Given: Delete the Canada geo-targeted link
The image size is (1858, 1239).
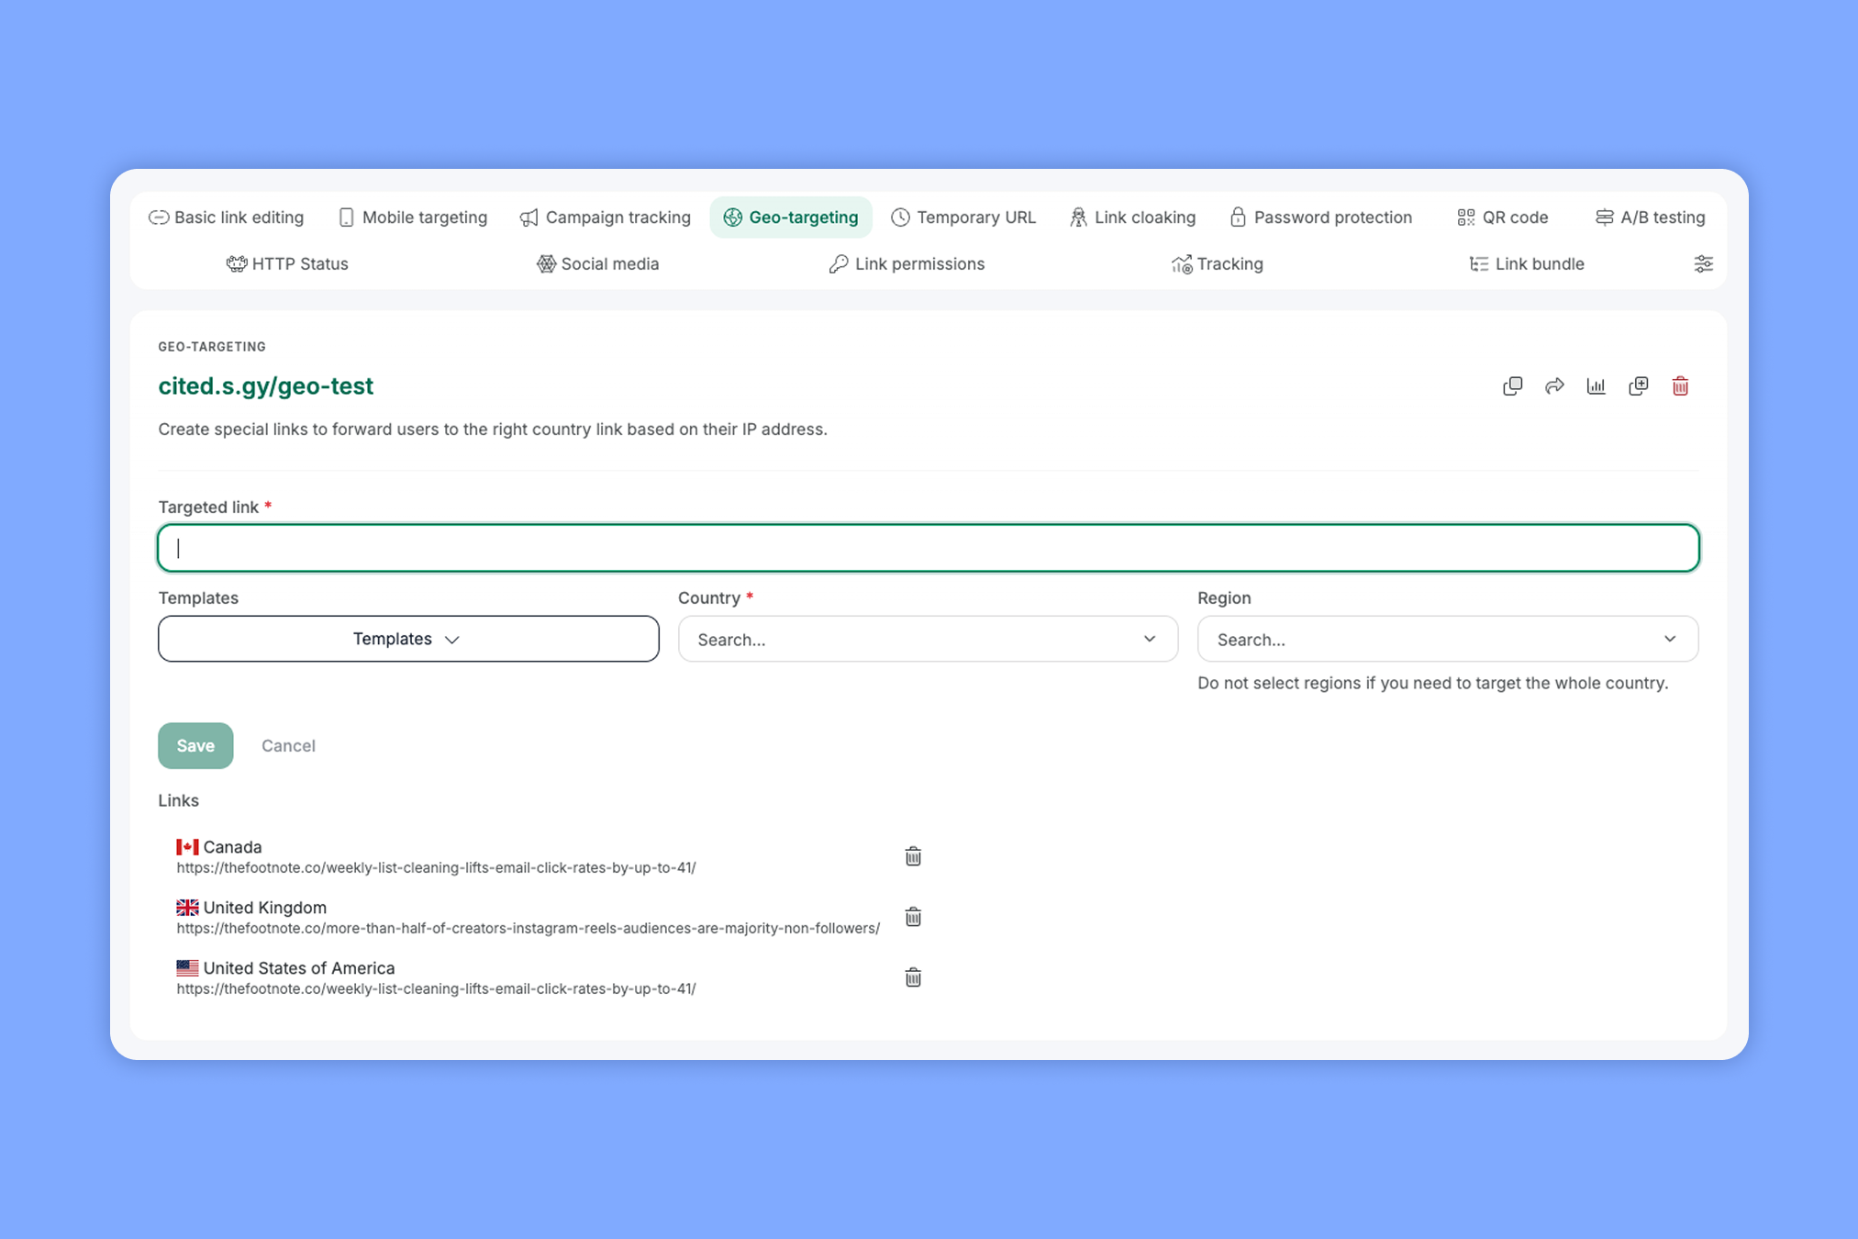Looking at the screenshot, I should pyautogui.click(x=913, y=856).
